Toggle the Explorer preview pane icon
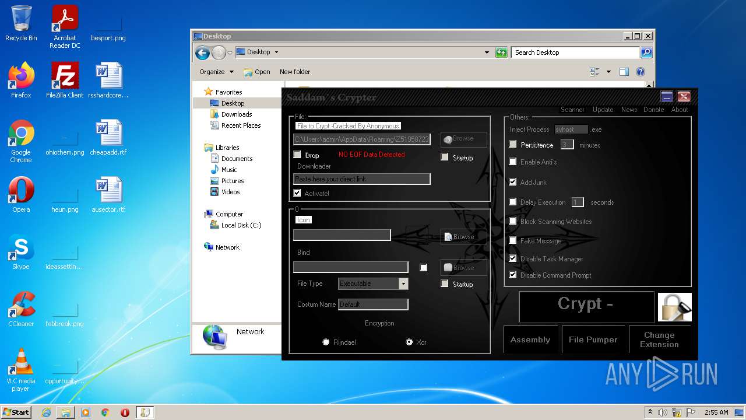This screenshot has width=746, height=420. (624, 72)
